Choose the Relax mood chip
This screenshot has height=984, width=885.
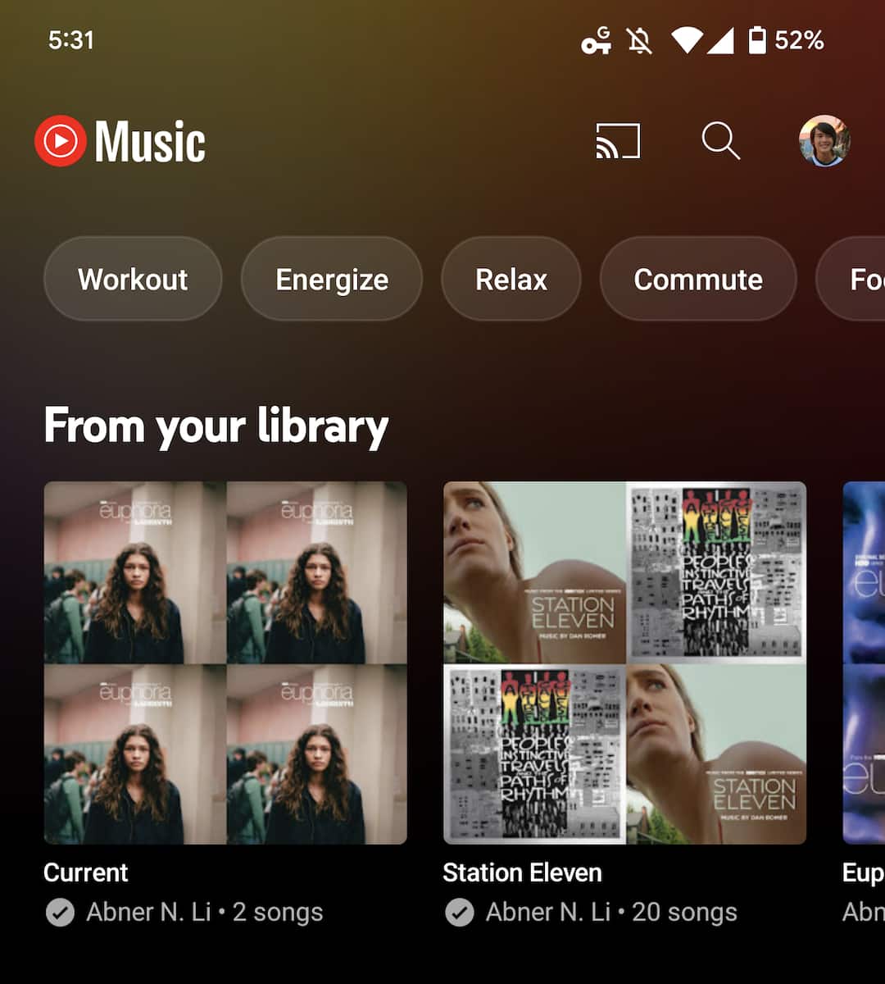tap(511, 280)
